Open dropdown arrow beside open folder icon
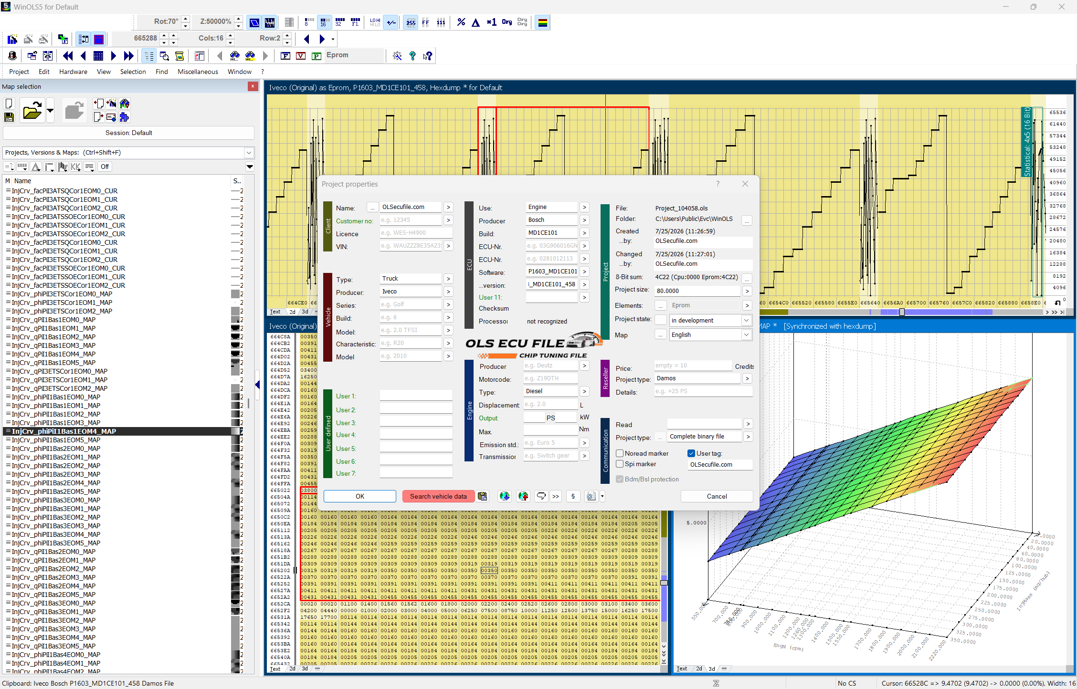Viewport: 1077px width, 689px height. pyautogui.click(x=50, y=111)
